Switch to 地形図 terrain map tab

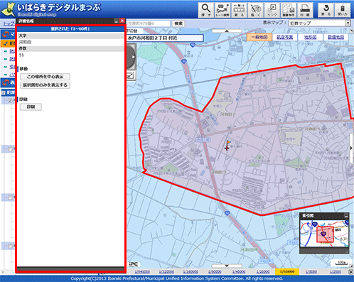tap(311, 37)
